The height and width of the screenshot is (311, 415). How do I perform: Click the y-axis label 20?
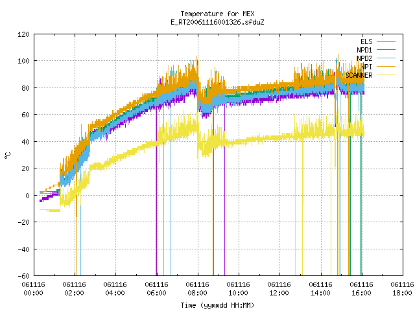(x=25, y=168)
